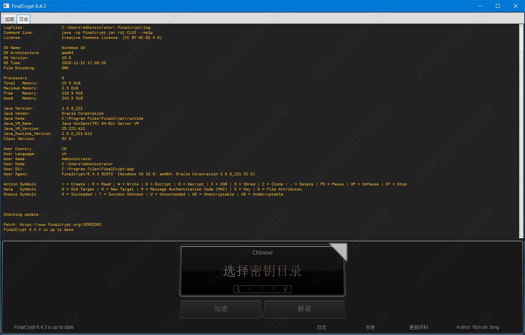
Task: Click the Java_VM_Name HotSpot value
Action: pos(100,124)
